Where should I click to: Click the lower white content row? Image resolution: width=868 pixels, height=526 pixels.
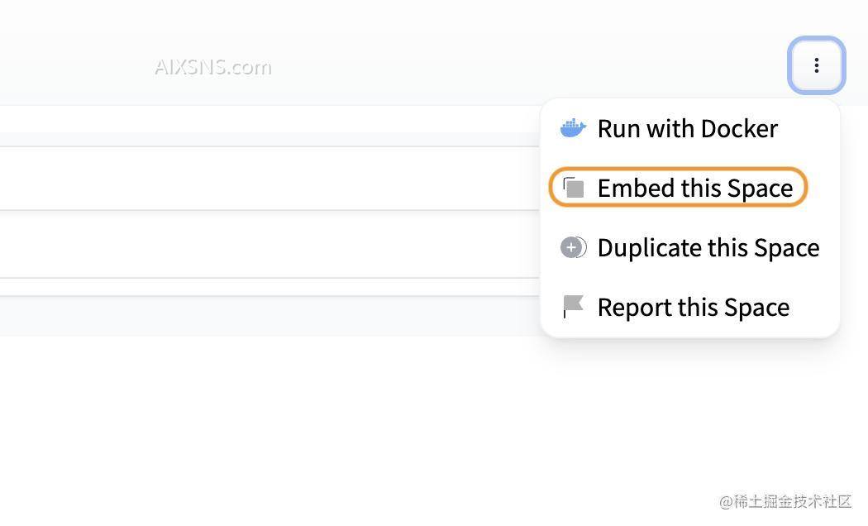pyautogui.click(x=265, y=246)
